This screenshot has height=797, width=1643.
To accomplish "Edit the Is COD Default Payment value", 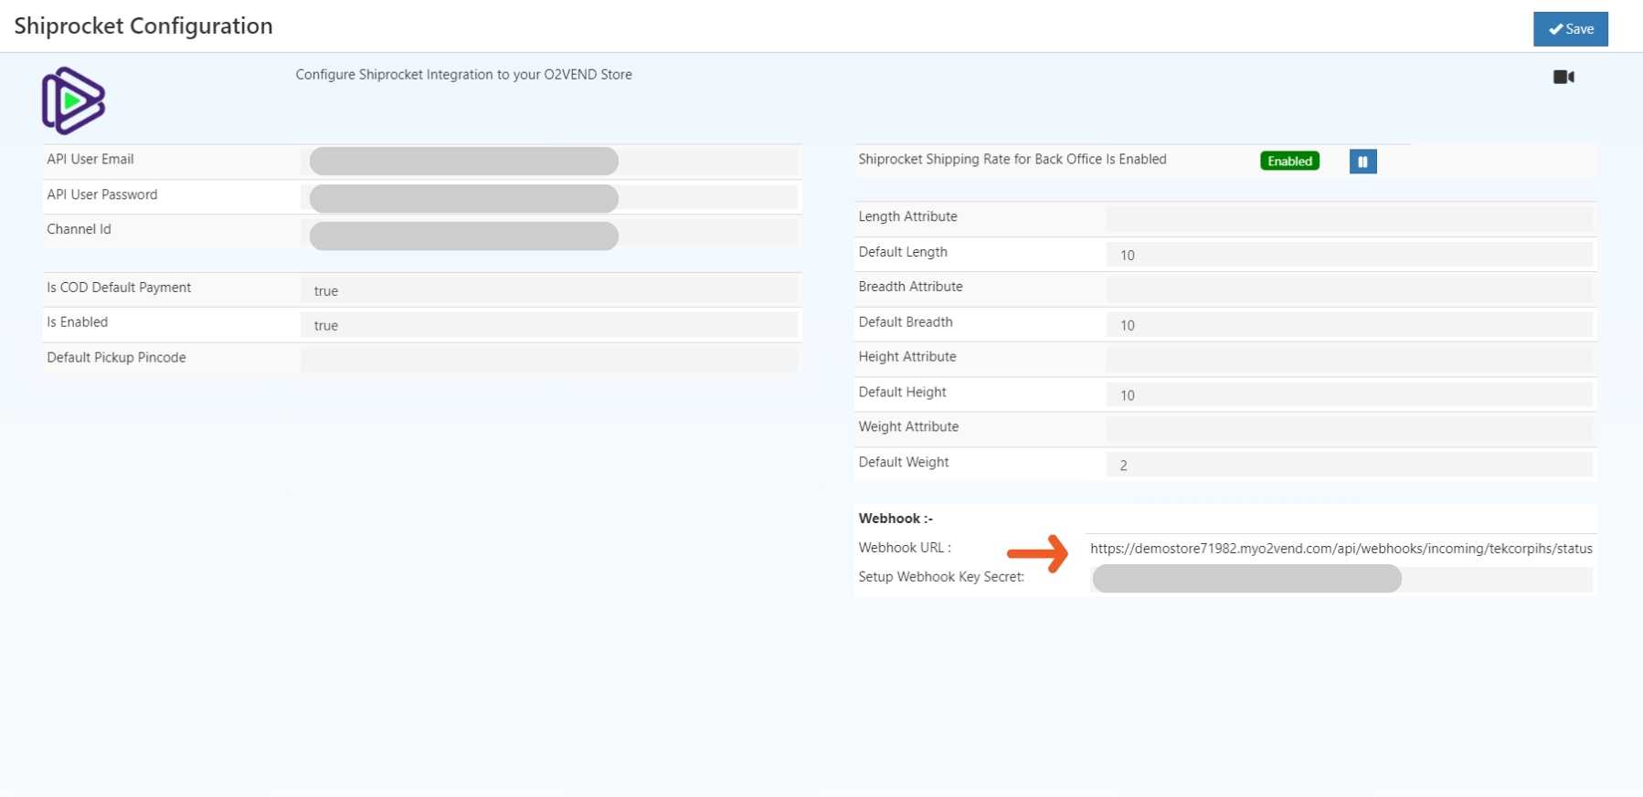I will pyautogui.click(x=549, y=290).
